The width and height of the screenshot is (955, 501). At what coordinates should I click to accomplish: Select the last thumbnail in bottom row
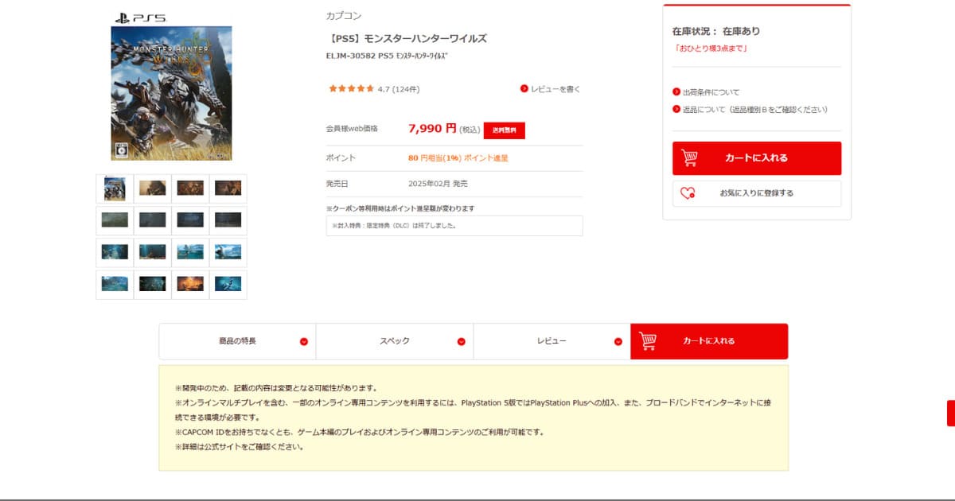point(228,284)
